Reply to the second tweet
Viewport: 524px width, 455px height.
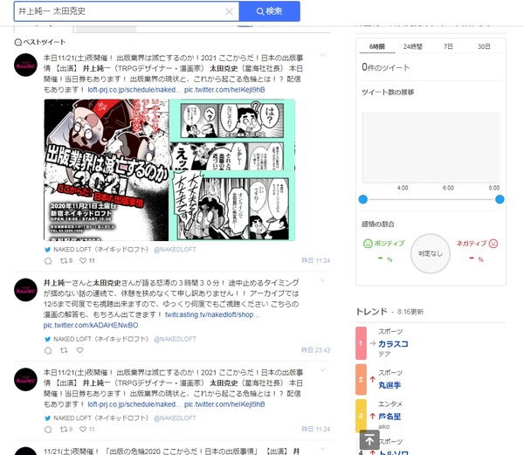[48, 350]
